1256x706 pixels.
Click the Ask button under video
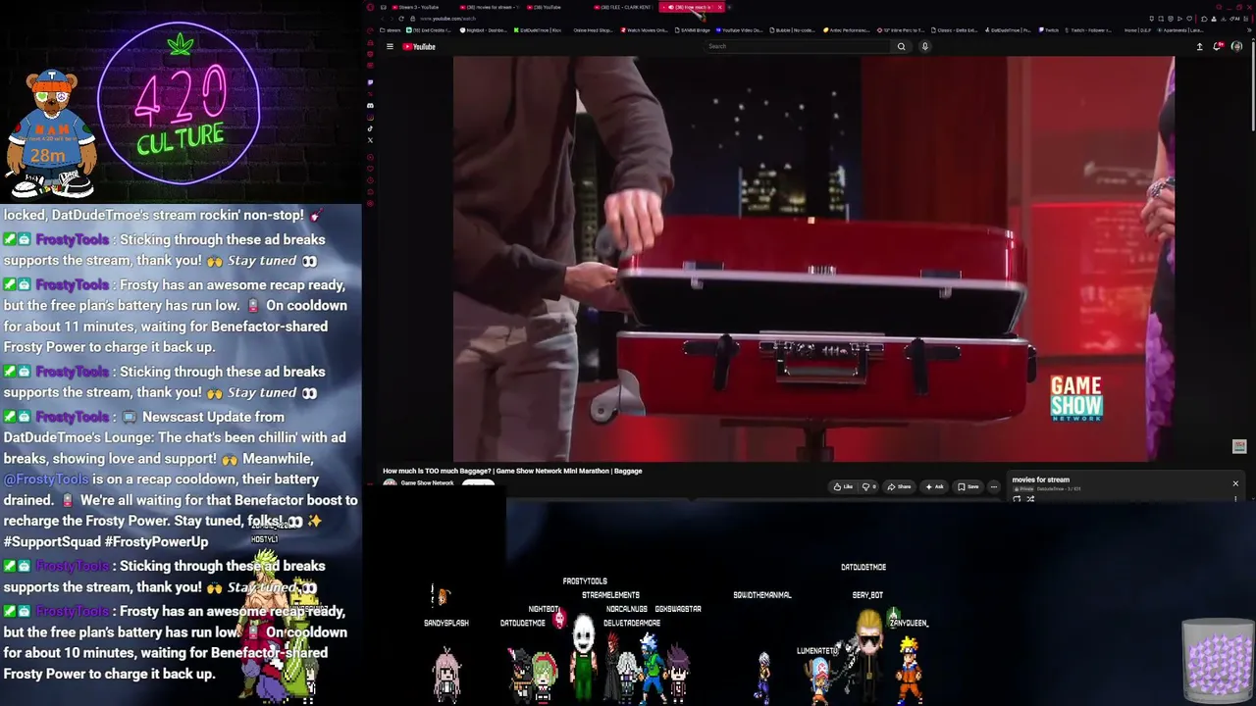[x=934, y=486]
